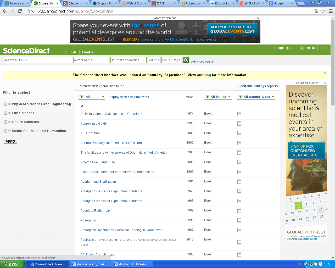The image size is (335, 268).
Task: Close the right sidebar advertisement
Action: point(325,83)
